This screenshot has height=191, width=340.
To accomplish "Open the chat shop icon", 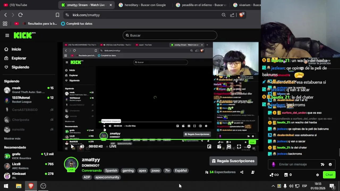I will (x=286, y=175).
